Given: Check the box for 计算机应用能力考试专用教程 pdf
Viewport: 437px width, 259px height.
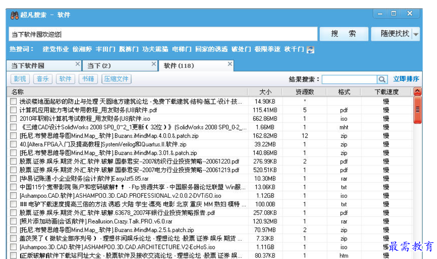Looking at the screenshot, I should coord(14,110).
